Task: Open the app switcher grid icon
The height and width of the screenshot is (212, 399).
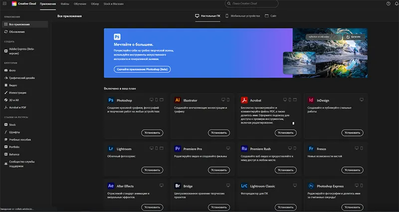Action: click(4, 3)
